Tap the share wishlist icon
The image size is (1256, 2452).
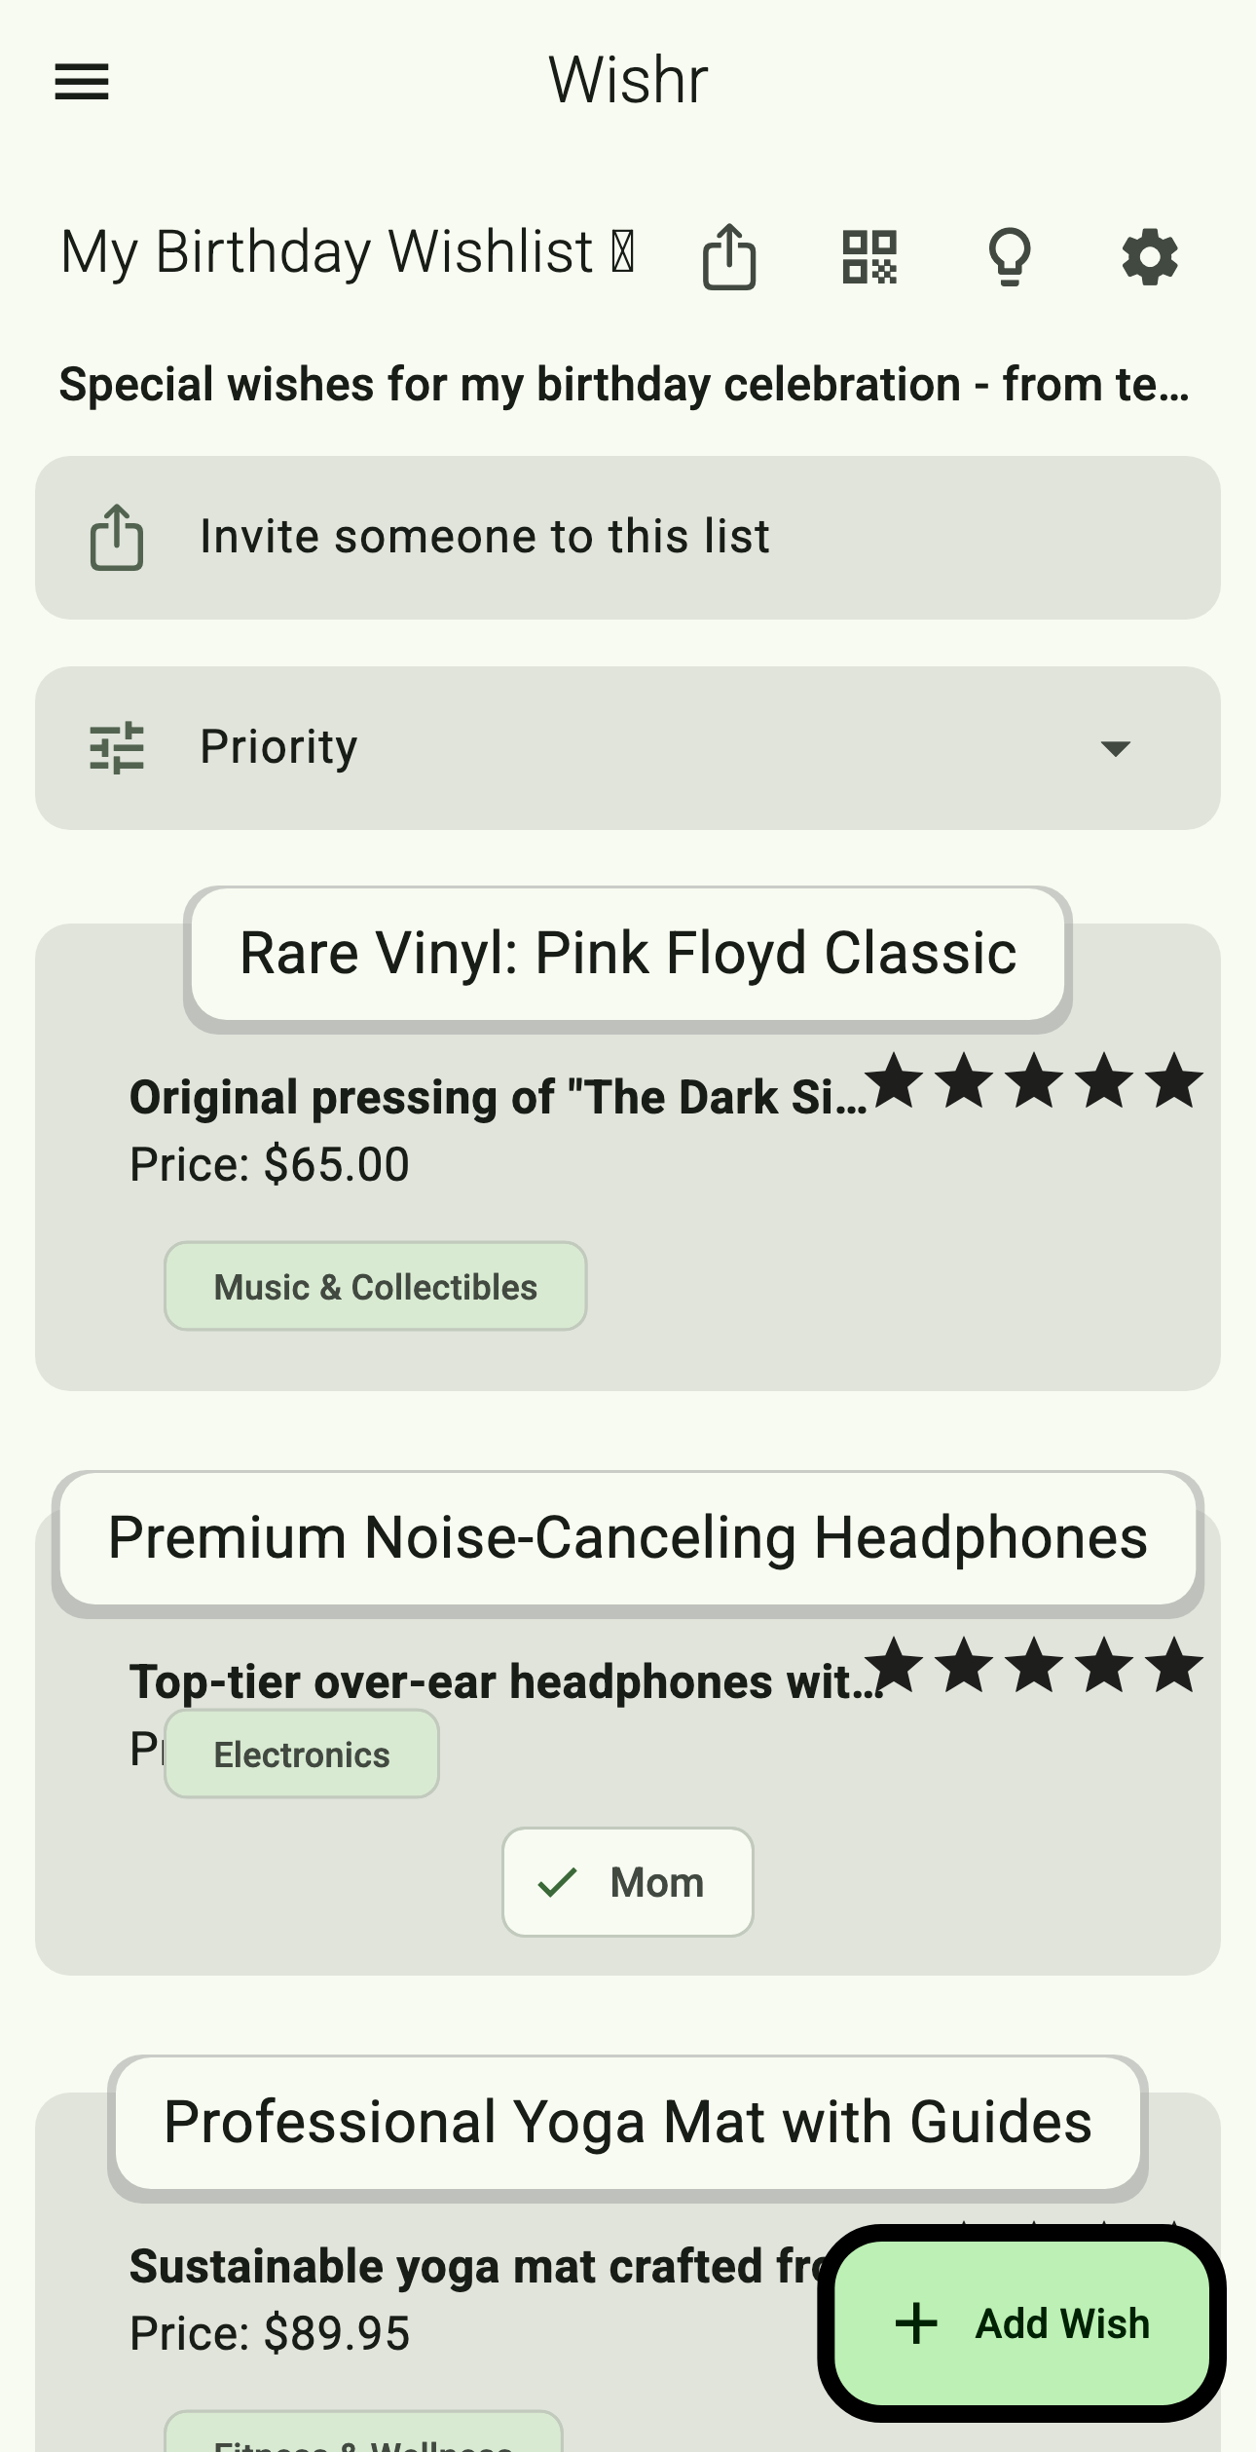[729, 256]
